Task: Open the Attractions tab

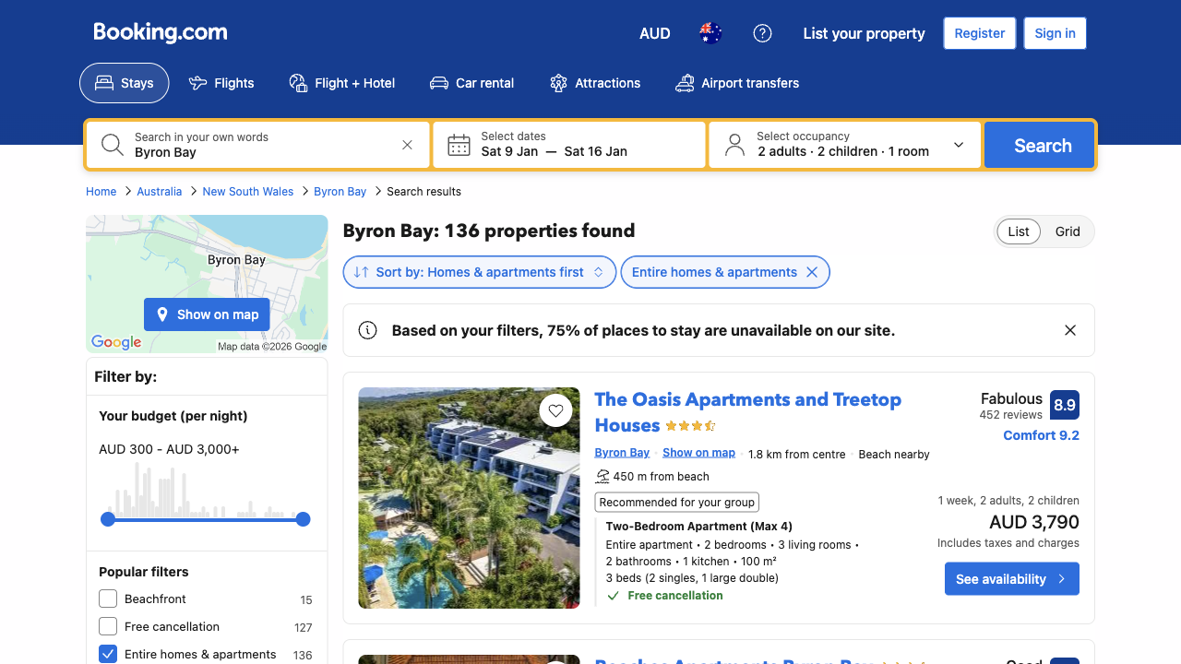Action: pos(595,83)
